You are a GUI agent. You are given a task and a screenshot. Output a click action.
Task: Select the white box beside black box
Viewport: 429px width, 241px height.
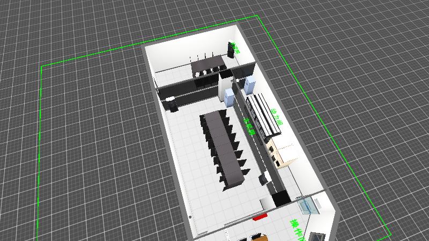tap(267, 203)
